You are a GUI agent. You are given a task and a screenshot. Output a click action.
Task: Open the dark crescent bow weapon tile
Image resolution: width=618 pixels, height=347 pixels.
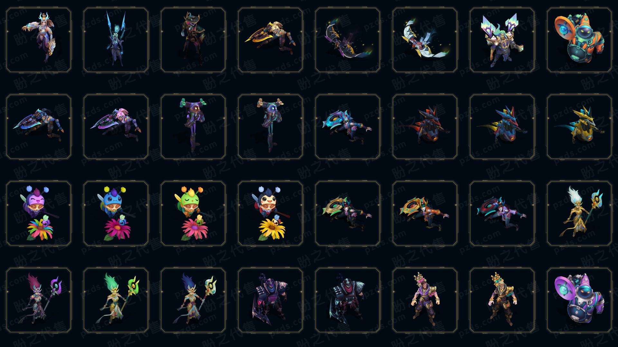click(348, 40)
